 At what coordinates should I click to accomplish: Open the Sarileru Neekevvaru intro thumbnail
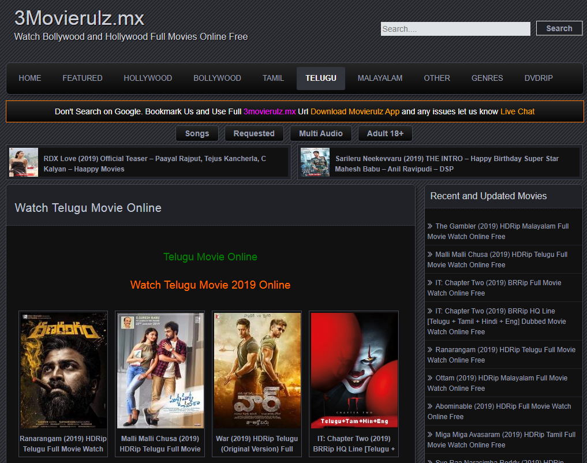pos(315,162)
